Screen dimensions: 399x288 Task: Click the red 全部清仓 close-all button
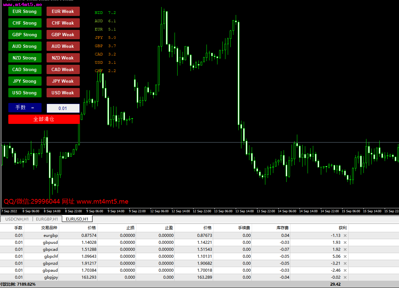click(44, 119)
